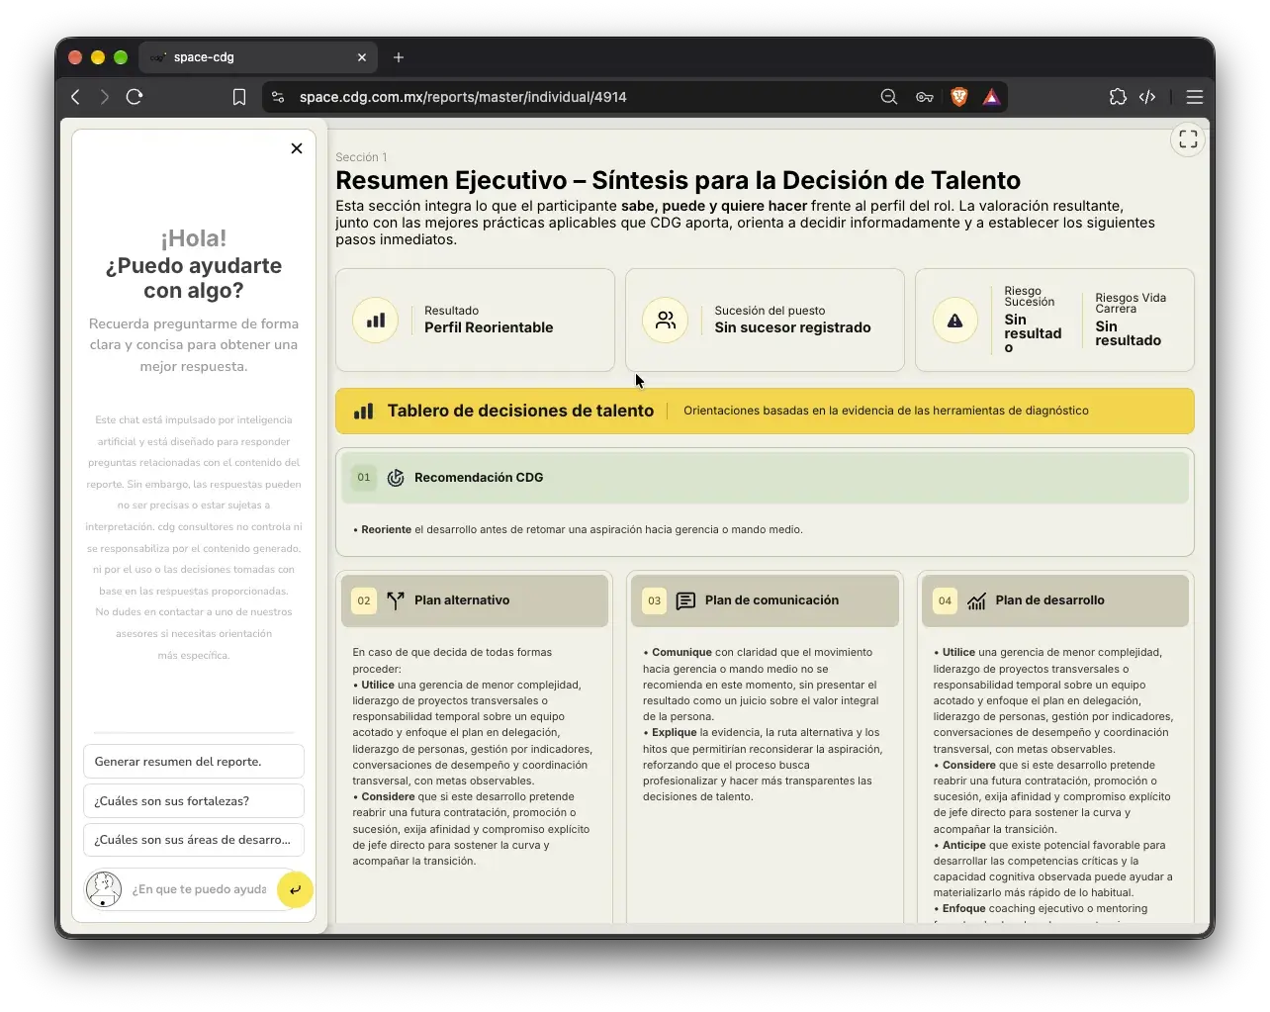Close the space-cdg browser tab
This screenshot has width=1270, height=1012.
click(x=362, y=57)
